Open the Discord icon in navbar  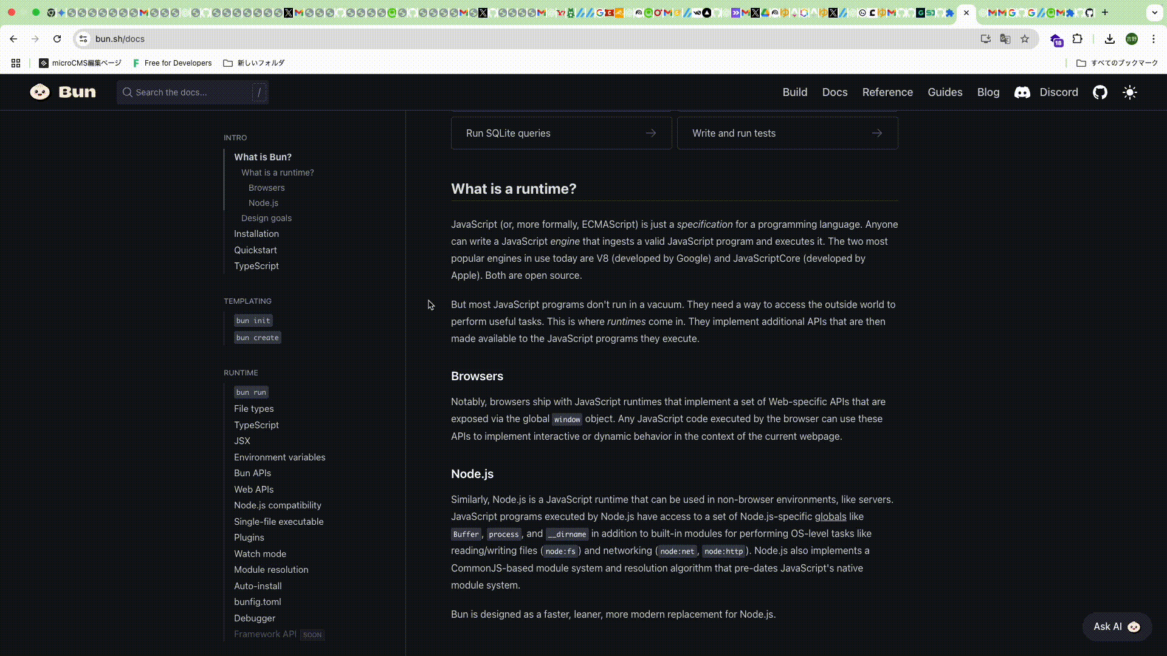click(1022, 92)
